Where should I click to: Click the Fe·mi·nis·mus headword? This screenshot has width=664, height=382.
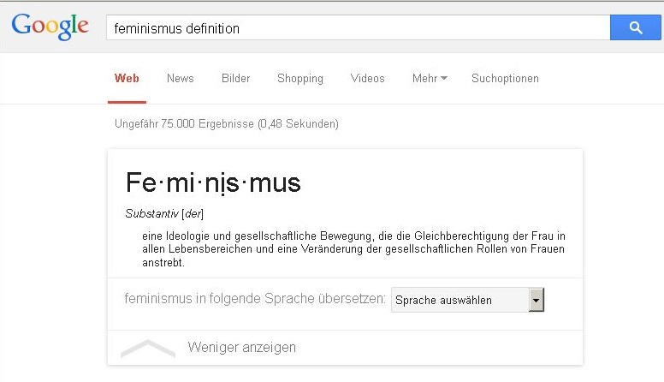213,183
